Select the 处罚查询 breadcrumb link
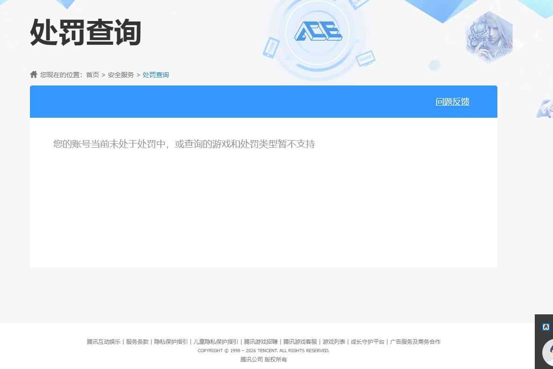The width and height of the screenshot is (553, 369). (156, 75)
